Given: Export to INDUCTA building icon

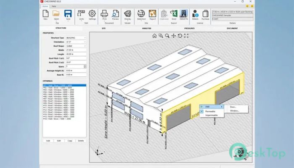Looking at the screenshot, I should (x=184, y=13).
